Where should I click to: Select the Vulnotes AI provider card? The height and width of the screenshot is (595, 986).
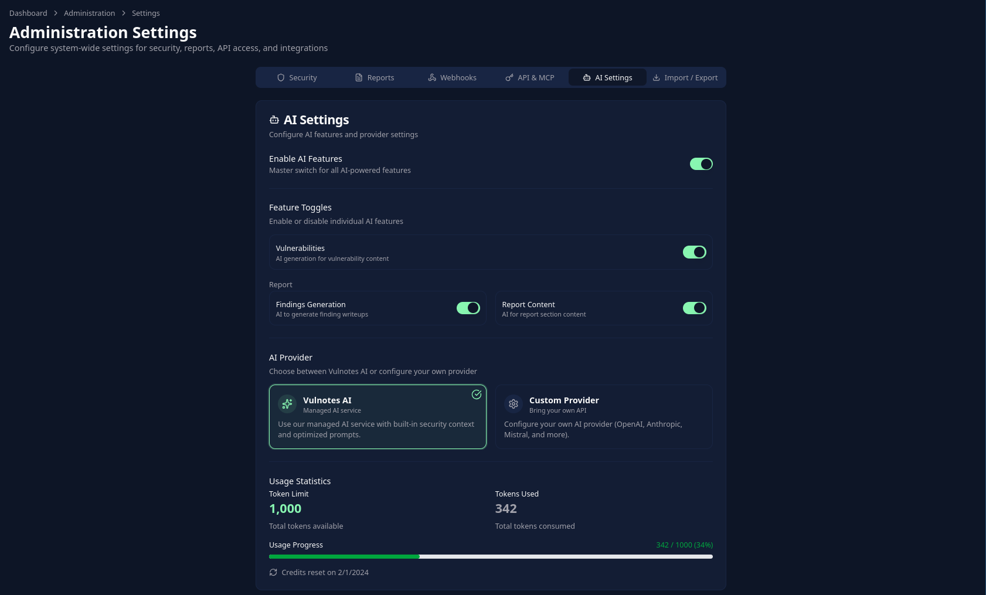tap(378, 417)
